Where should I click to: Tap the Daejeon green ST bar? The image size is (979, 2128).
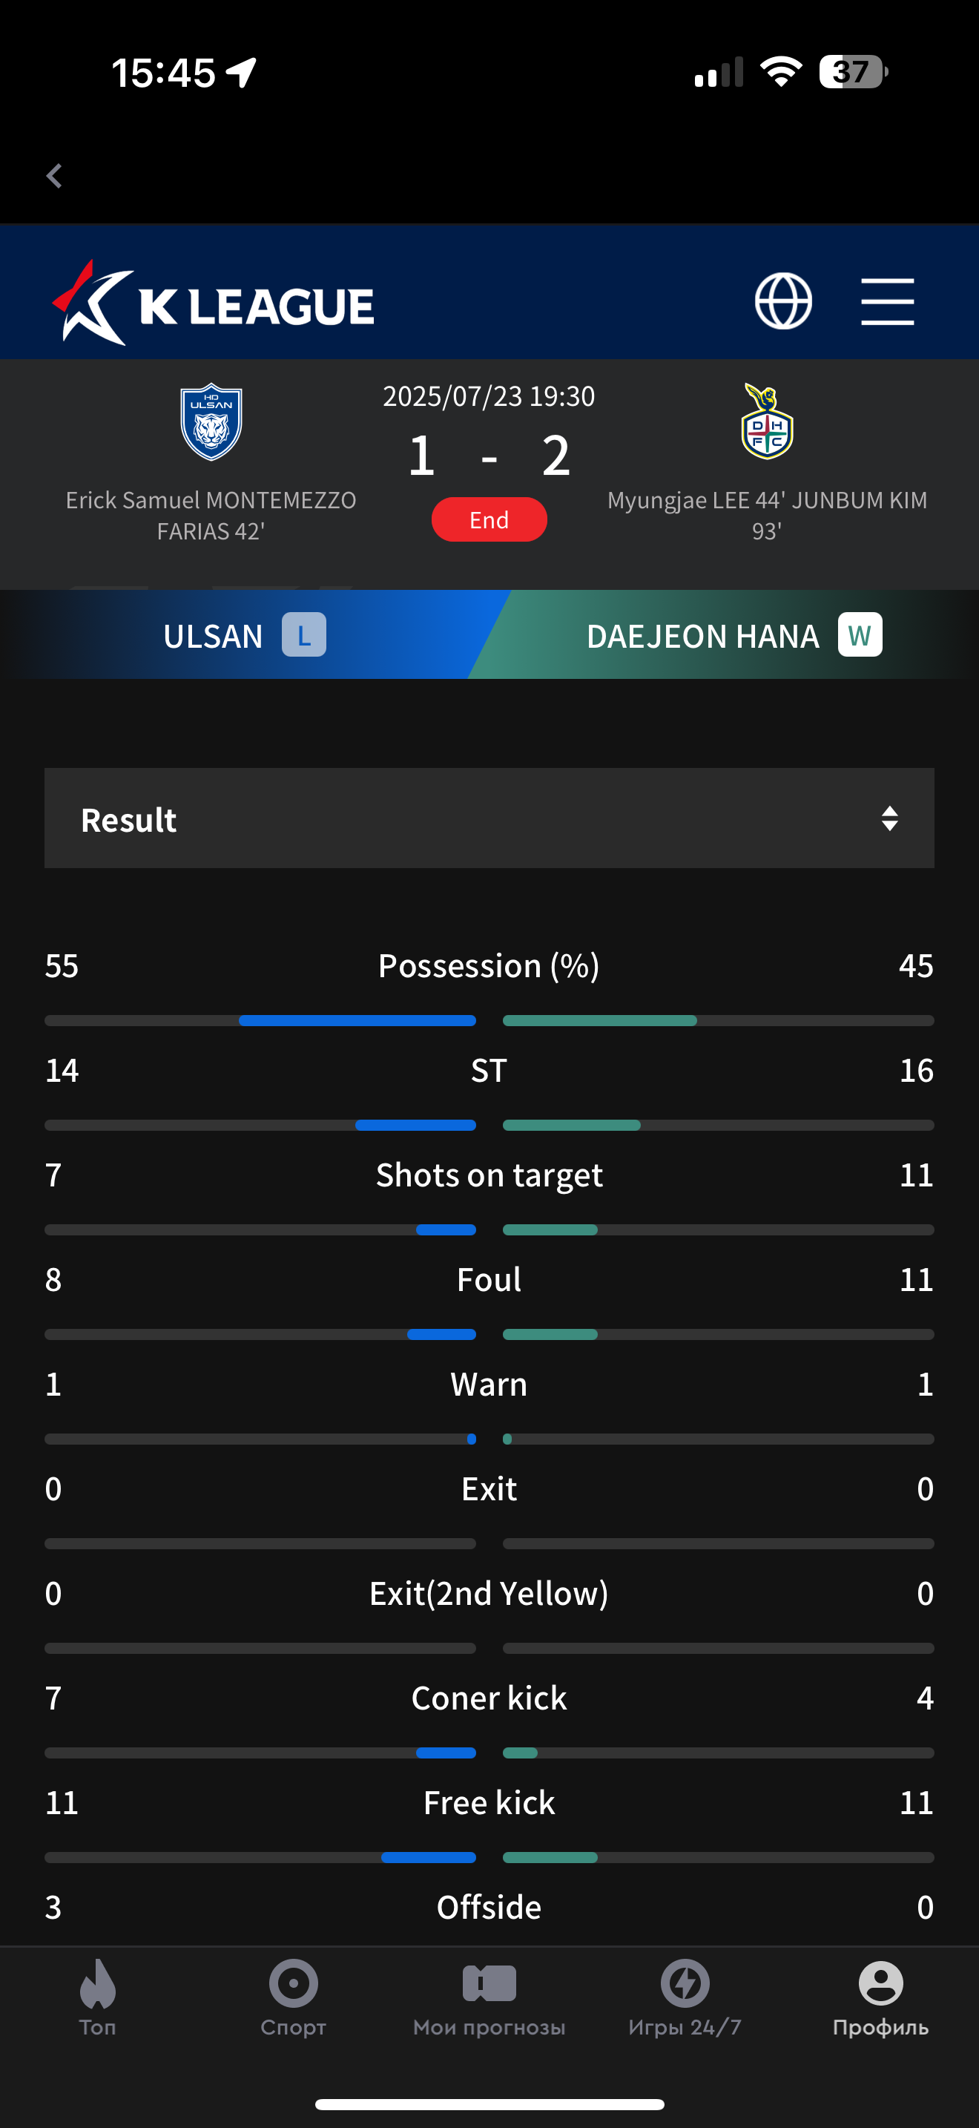click(x=571, y=1125)
